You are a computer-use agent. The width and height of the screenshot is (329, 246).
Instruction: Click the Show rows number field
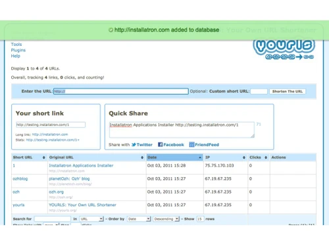tap(200, 219)
